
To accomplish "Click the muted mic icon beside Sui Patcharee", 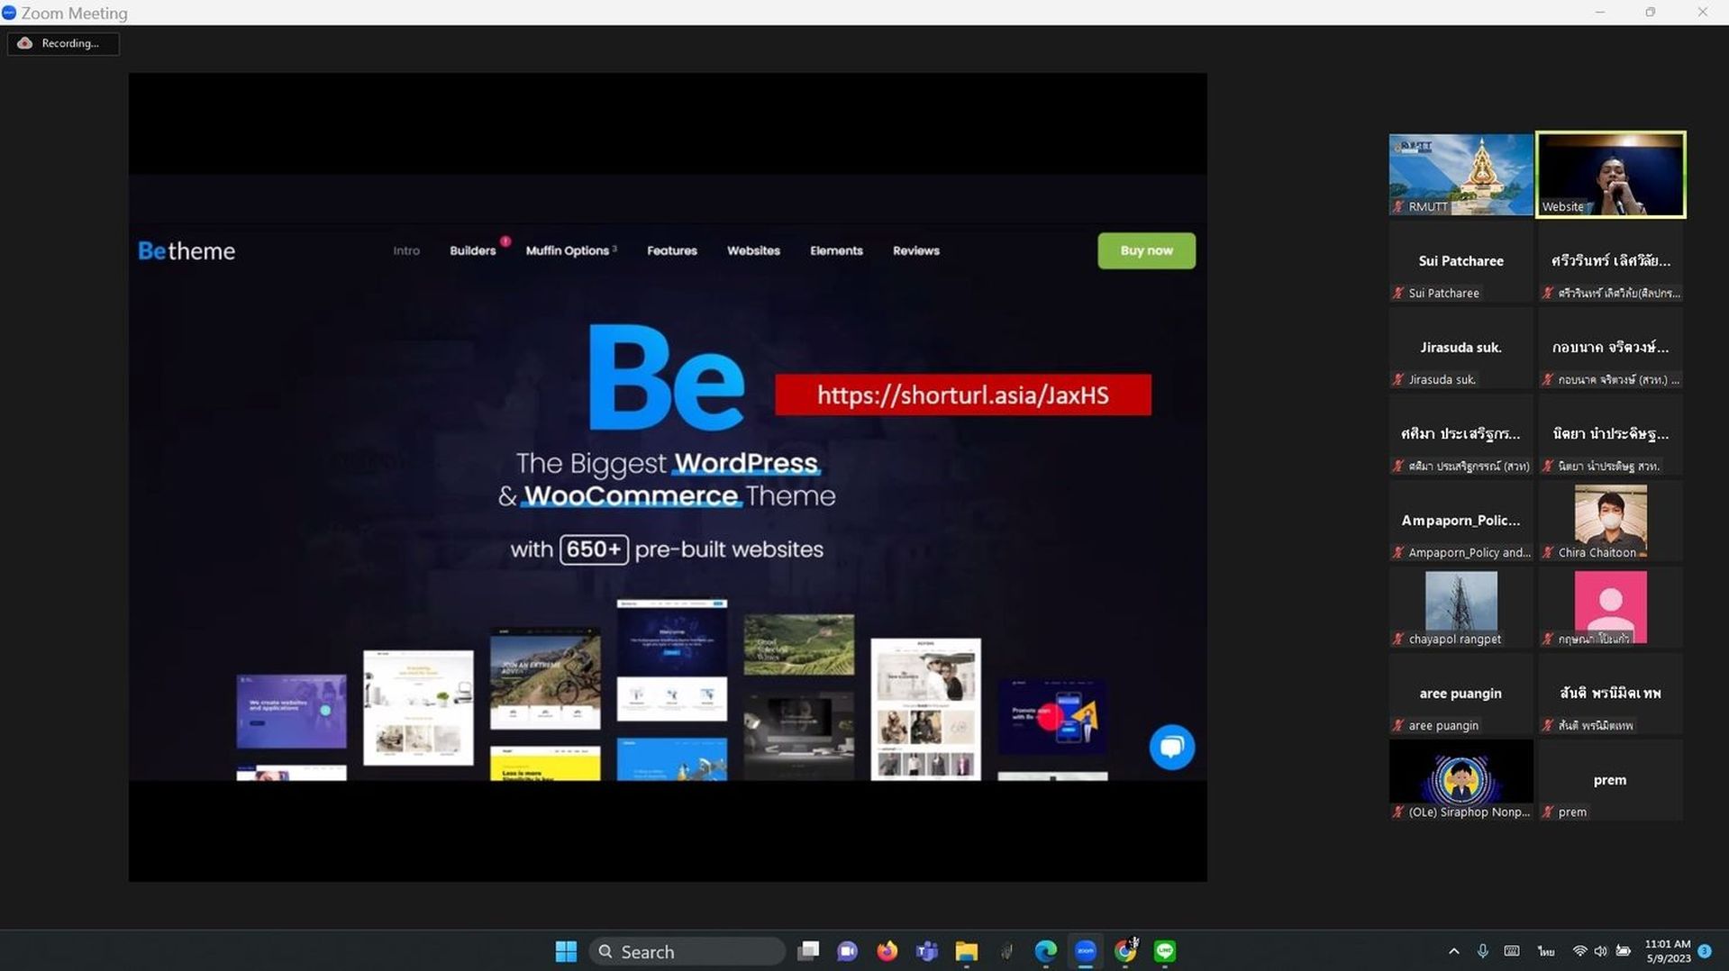I will [x=1398, y=293].
